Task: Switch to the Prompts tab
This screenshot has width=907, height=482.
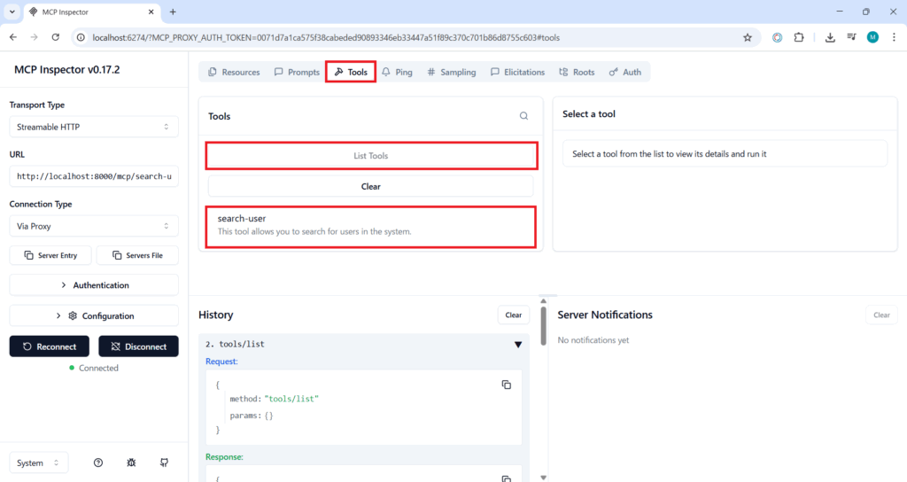Action: pos(297,72)
